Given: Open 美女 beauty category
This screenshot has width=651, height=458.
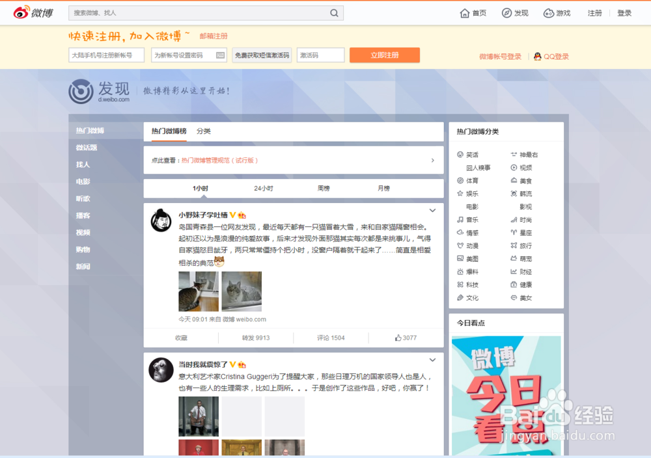Looking at the screenshot, I should click(521, 298).
